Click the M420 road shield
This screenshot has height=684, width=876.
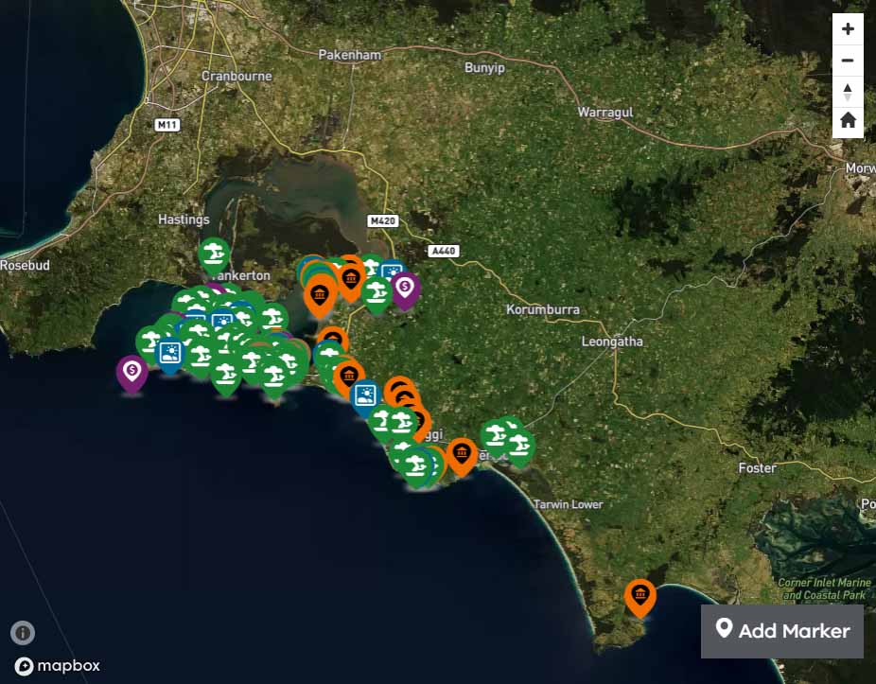(383, 221)
